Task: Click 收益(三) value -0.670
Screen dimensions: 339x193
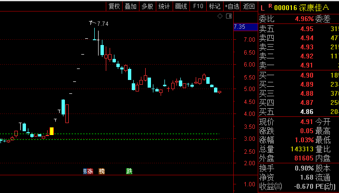Action: click(x=303, y=186)
